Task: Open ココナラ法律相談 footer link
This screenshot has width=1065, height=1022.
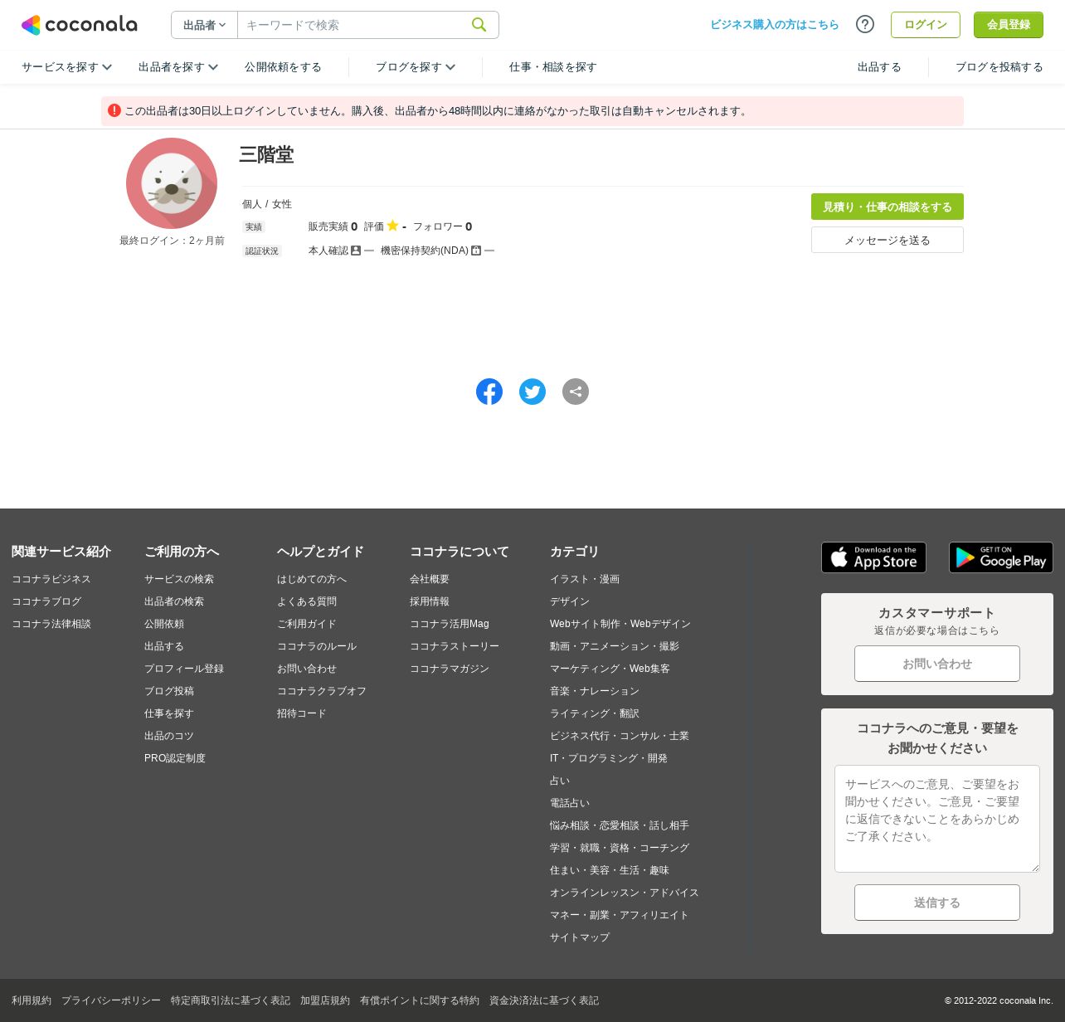Action: pos(51,624)
